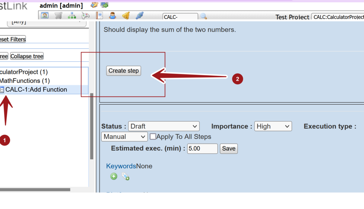The width and height of the screenshot is (364, 209).
Task: Open the user management person icon
Action: [112, 15]
